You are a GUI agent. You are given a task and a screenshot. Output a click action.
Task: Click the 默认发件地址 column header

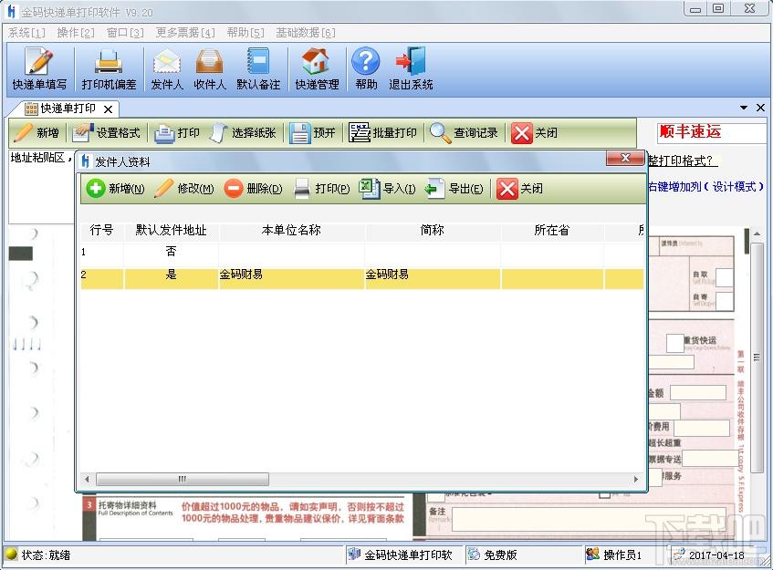[x=171, y=231]
